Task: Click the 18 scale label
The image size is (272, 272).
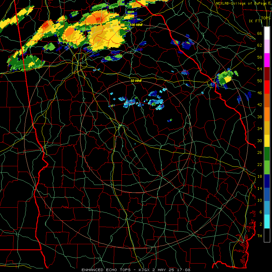Action: [x=260, y=176]
